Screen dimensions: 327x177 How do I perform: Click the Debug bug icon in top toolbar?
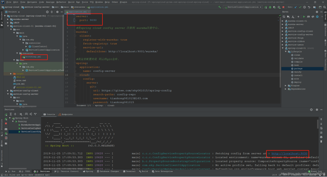click(x=270, y=7)
